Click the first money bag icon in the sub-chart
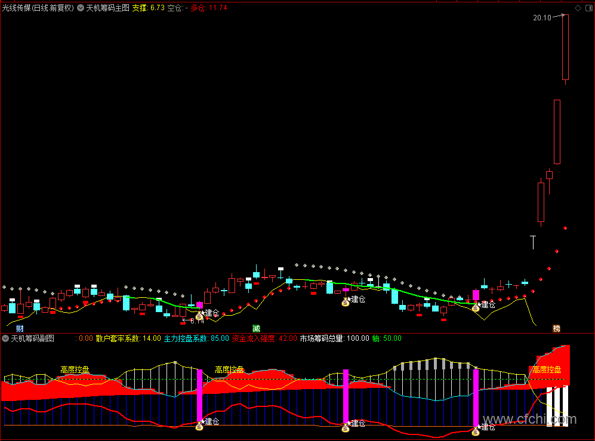 click(x=199, y=426)
